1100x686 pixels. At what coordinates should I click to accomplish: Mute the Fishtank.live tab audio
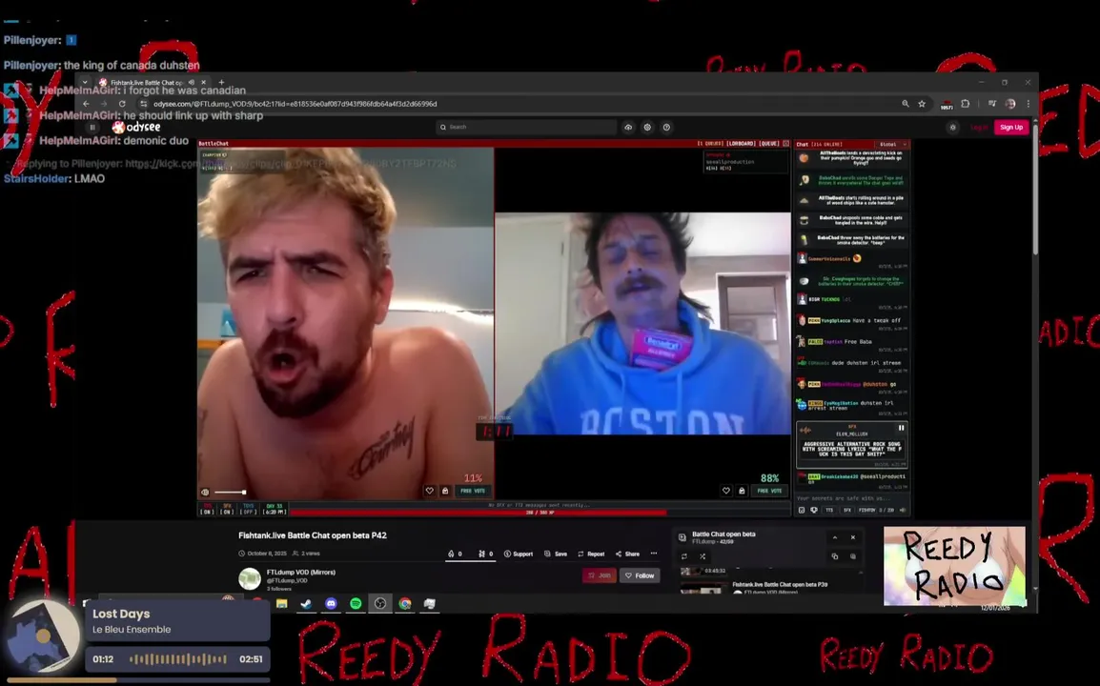point(191,82)
